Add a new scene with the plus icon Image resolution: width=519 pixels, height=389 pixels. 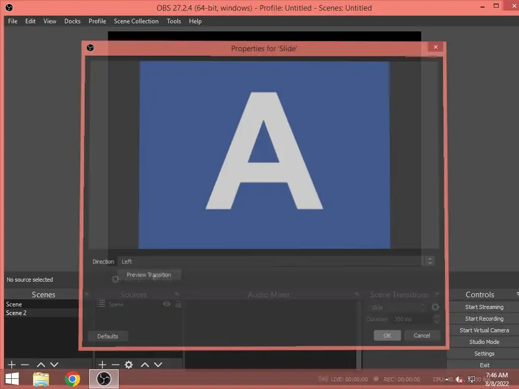(12, 365)
